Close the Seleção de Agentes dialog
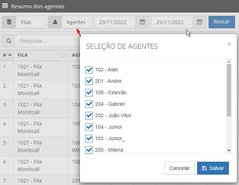 [229, 44]
